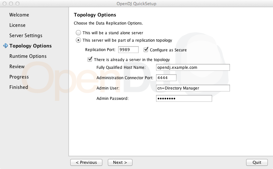Select the Runtime Options step in sidebar
Screen dimensions: 273x169
point(28,56)
